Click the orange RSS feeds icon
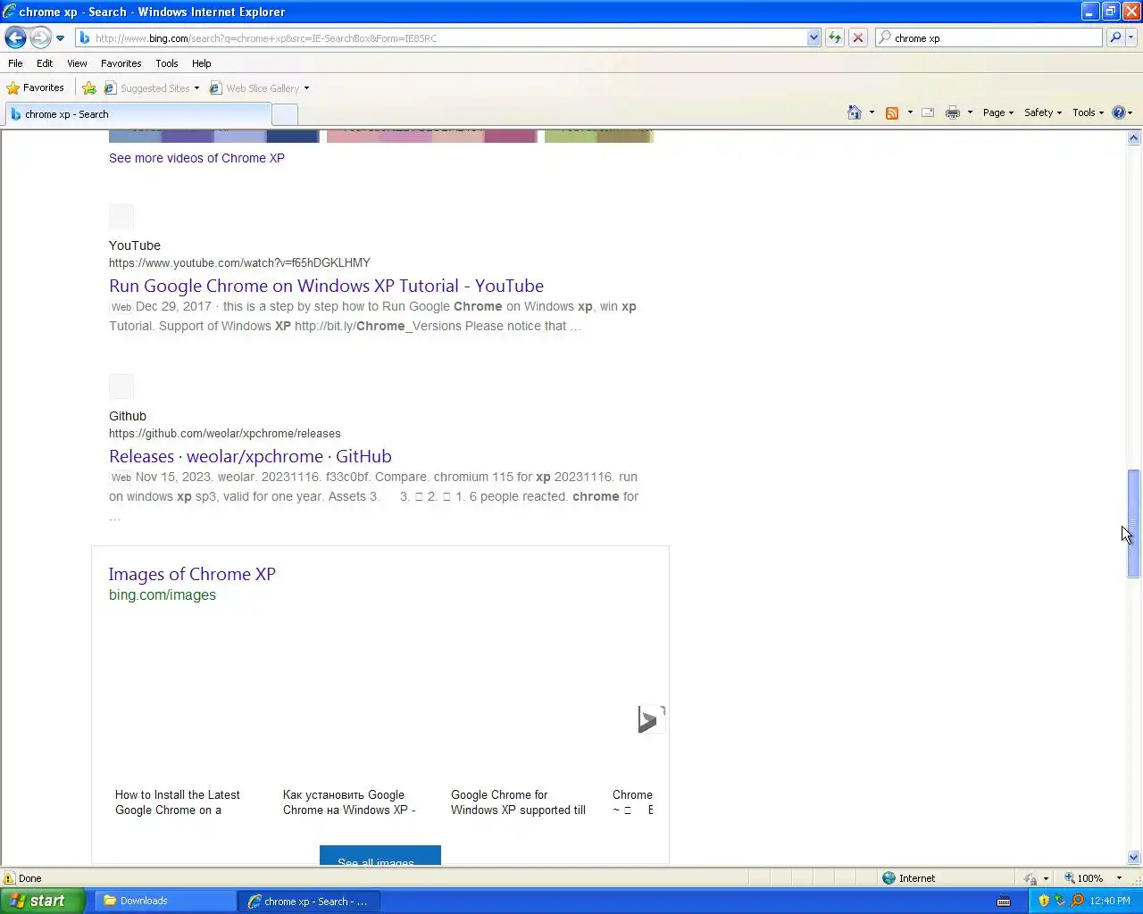Viewport: 1143px width, 914px height. pyautogui.click(x=892, y=112)
